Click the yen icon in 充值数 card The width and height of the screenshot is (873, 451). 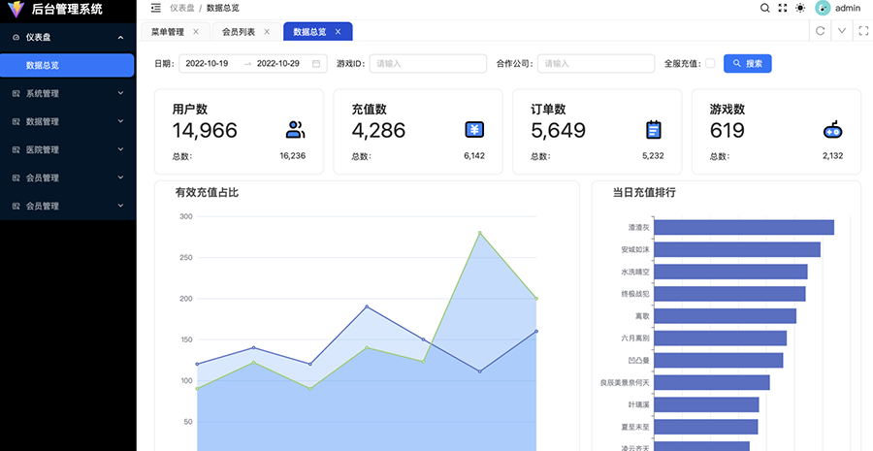[x=474, y=130]
